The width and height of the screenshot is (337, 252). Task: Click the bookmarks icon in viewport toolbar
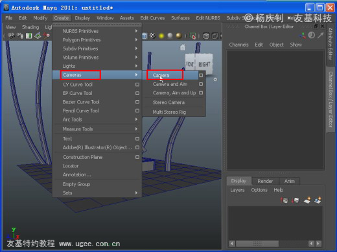click(29, 36)
